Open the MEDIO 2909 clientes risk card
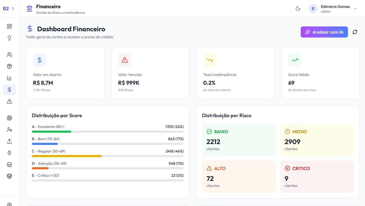The width and height of the screenshot is (365, 206). click(317, 140)
